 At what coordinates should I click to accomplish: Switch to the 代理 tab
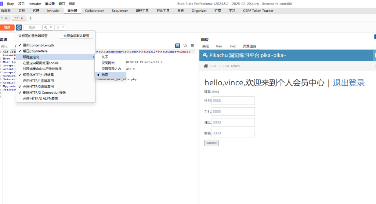36,11
